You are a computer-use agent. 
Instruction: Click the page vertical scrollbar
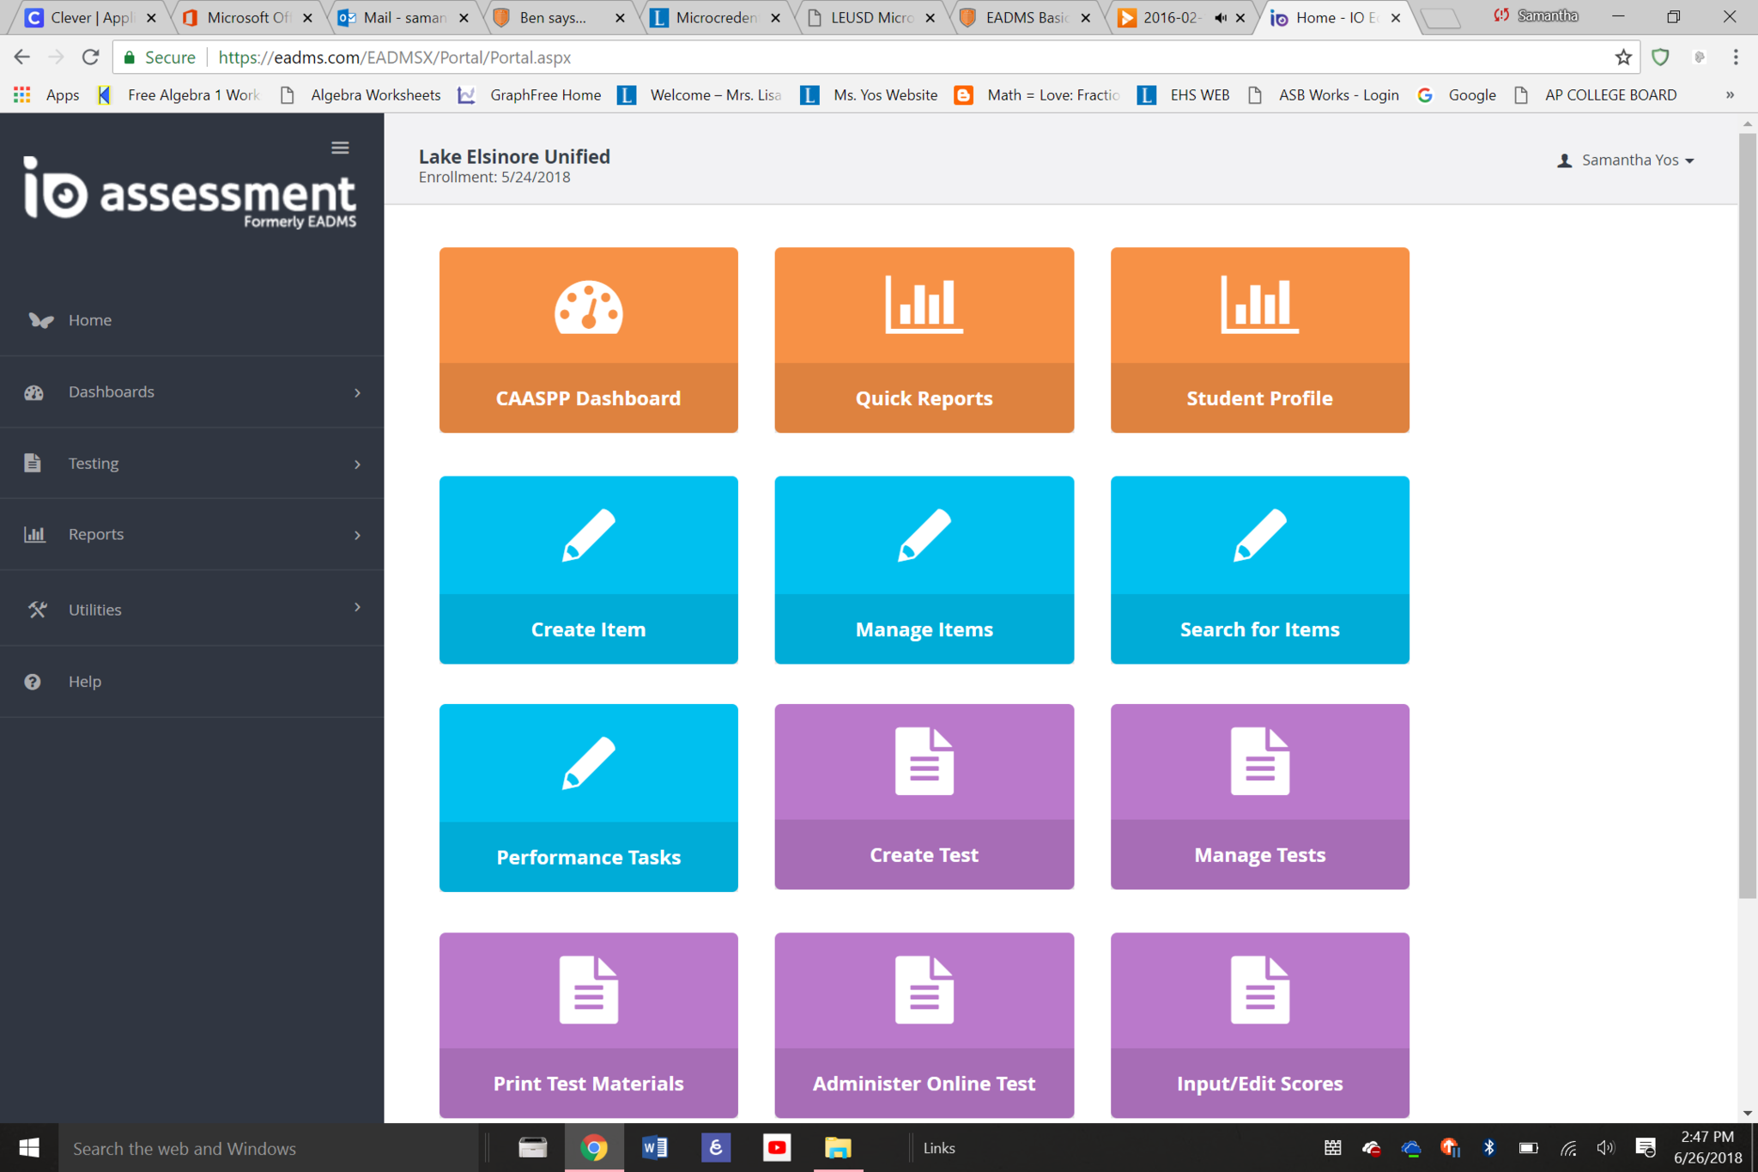click(x=1747, y=515)
